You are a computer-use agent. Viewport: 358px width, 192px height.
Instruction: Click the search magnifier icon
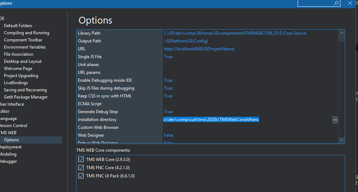click(x=336, y=3)
